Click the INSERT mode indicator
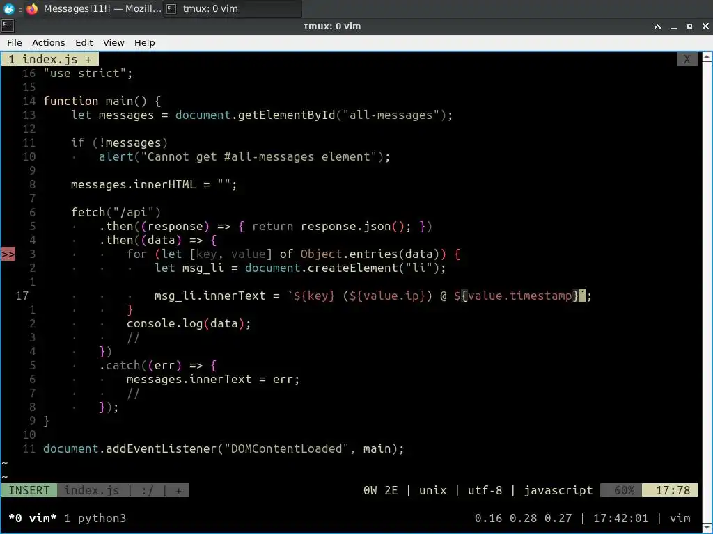The height and width of the screenshot is (534, 713). click(x=29, y=490)
